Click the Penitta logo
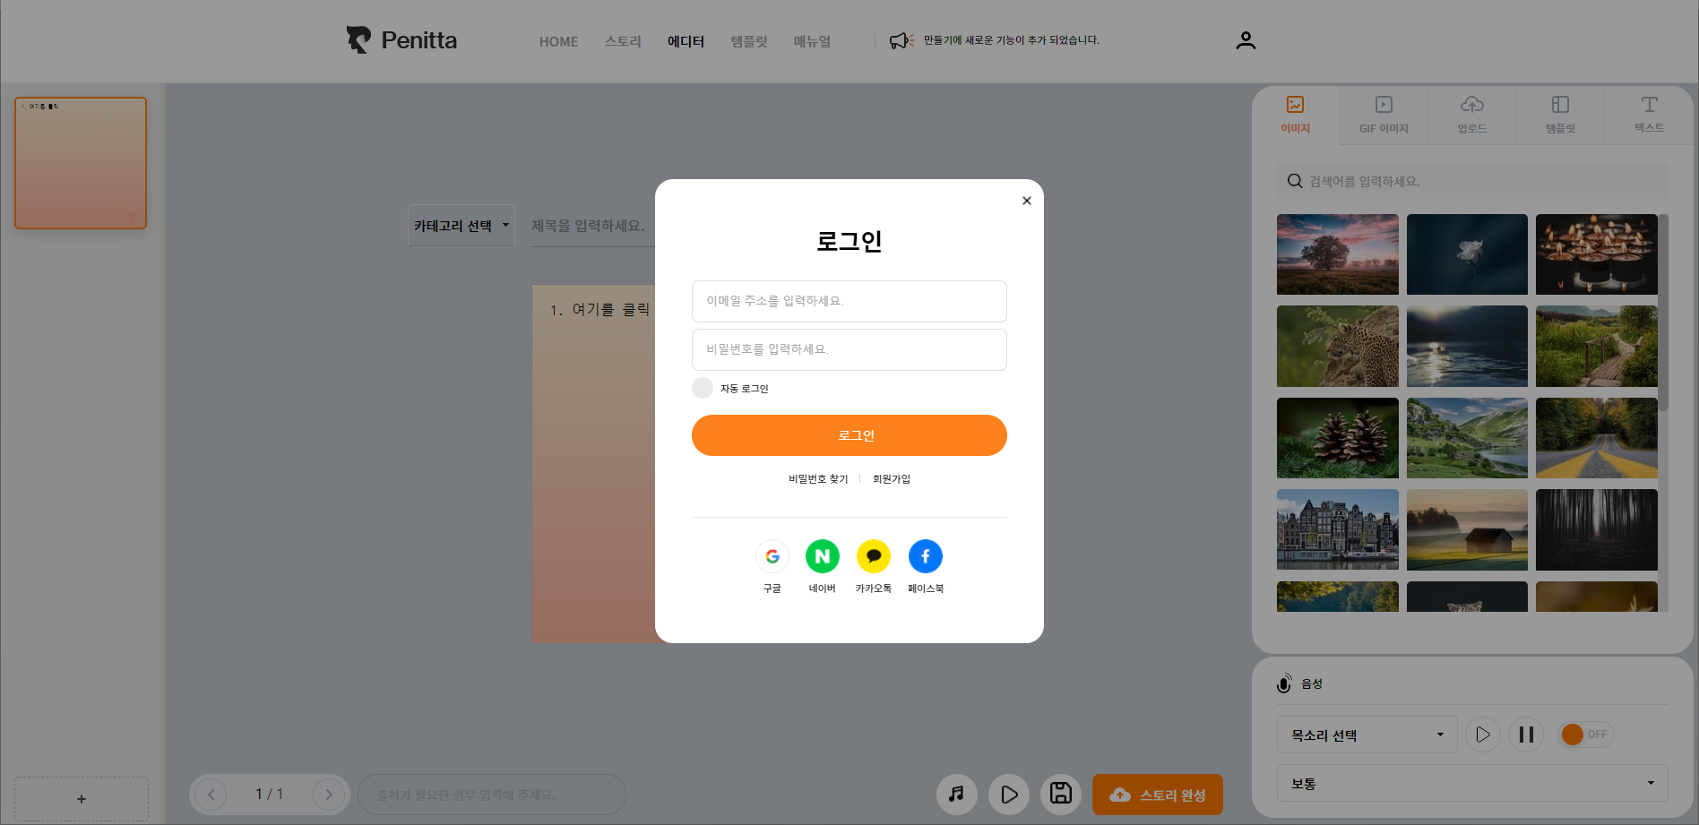Viewport: 1699px width, 825px height. click(x=401, y=40)
